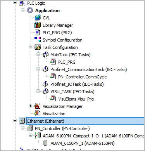Collapse the PN_Controller node
Image resolution: width=145 pixels, height=151 pixels.
(x=22, y=128)
